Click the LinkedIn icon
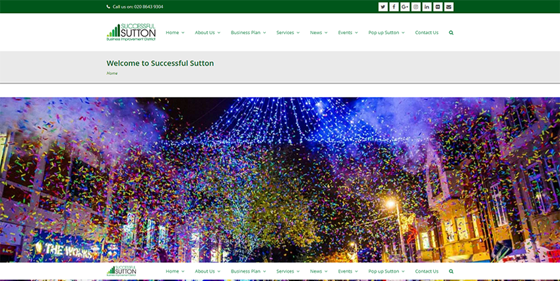The width and height of the screenshot is (560, 281). click(x=427, y=7)
